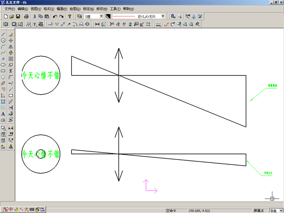Toggle IME punctuation mode icon
The width and height of the screenshot is (284, 213).
21,209
